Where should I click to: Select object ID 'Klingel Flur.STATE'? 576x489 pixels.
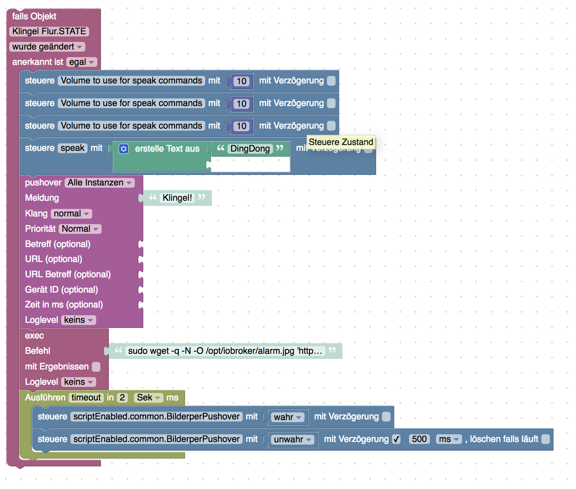click(x=49, y=31)
